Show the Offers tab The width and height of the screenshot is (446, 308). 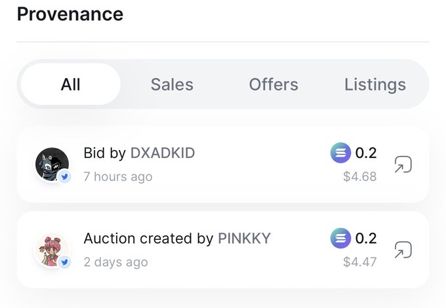[x=274, y=85]
